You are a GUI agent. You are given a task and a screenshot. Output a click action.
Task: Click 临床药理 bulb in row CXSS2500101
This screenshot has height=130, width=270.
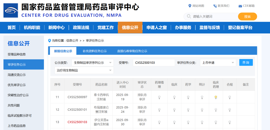(216, 110)
